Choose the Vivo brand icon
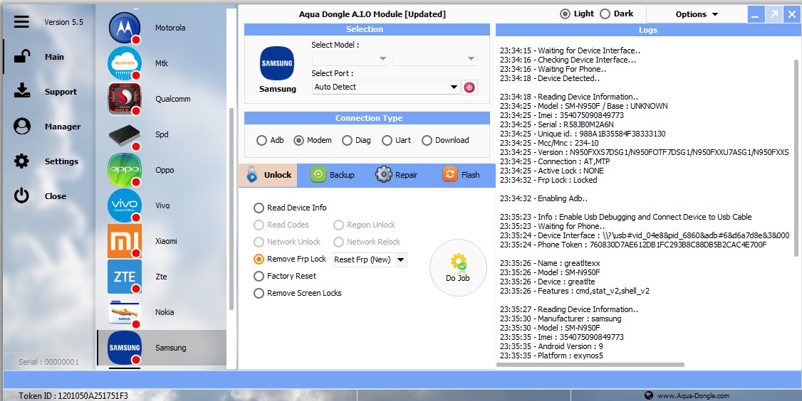 click(125, 205)
